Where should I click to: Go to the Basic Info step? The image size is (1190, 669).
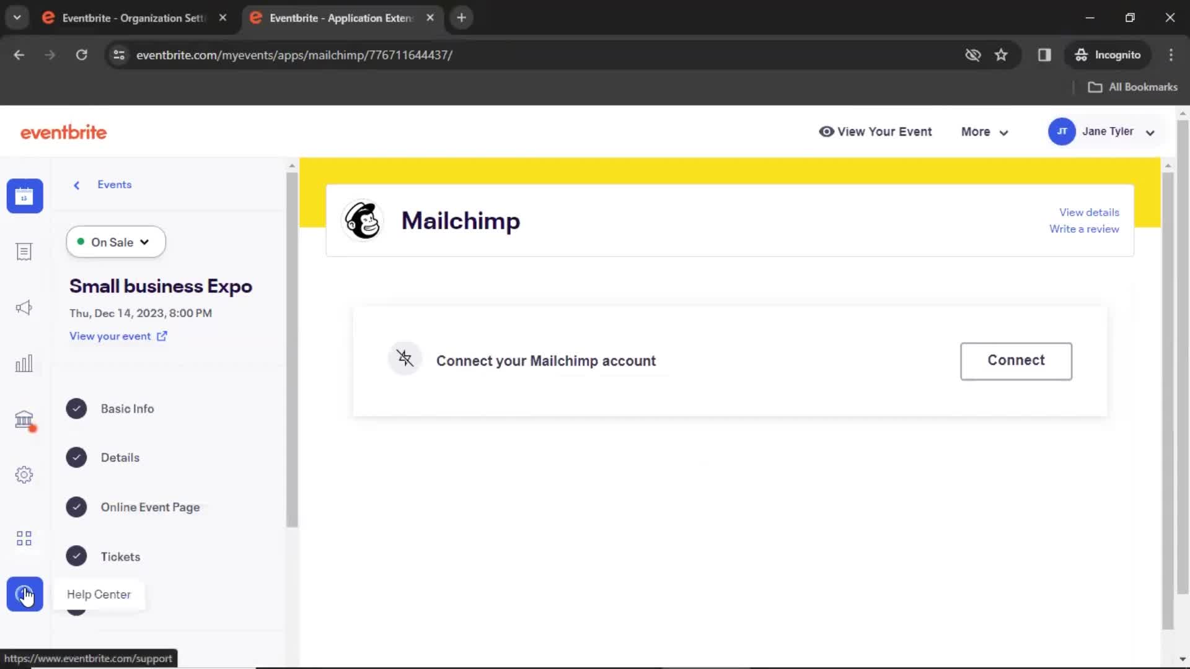[x=127, y=409]
